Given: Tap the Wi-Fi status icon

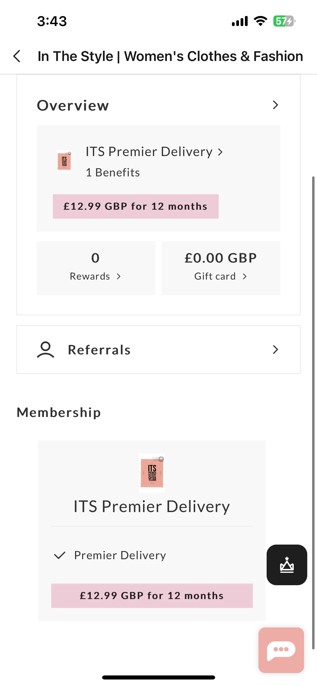Looking at the screenshot, I should coord(260,21).
